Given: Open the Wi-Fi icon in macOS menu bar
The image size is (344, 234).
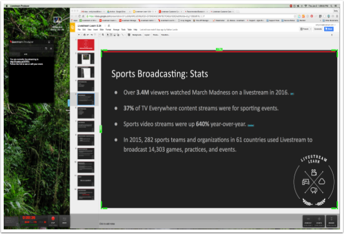Looking at the screenshot, I should coord(305,6).
